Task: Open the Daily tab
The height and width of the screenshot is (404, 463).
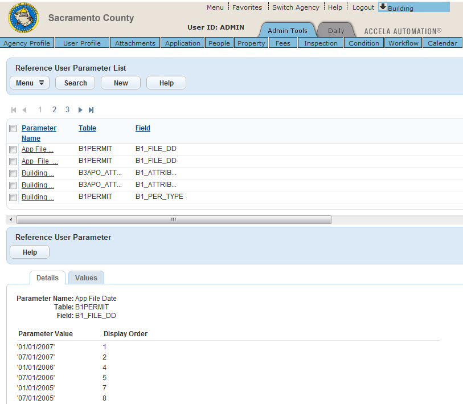Action: click(x=335, y=31)
